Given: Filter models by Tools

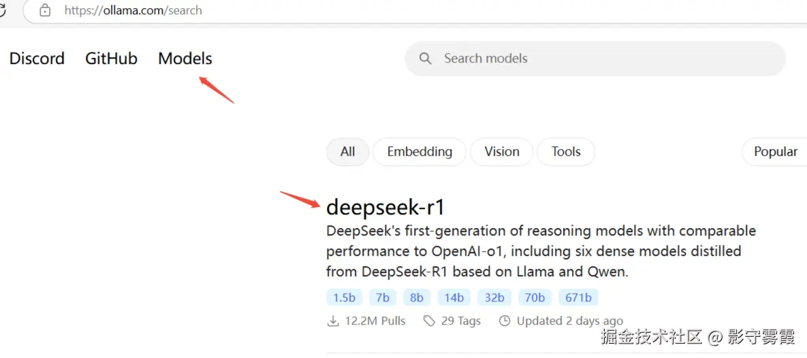Looking at the screenshot, I should tap(566, 152).
